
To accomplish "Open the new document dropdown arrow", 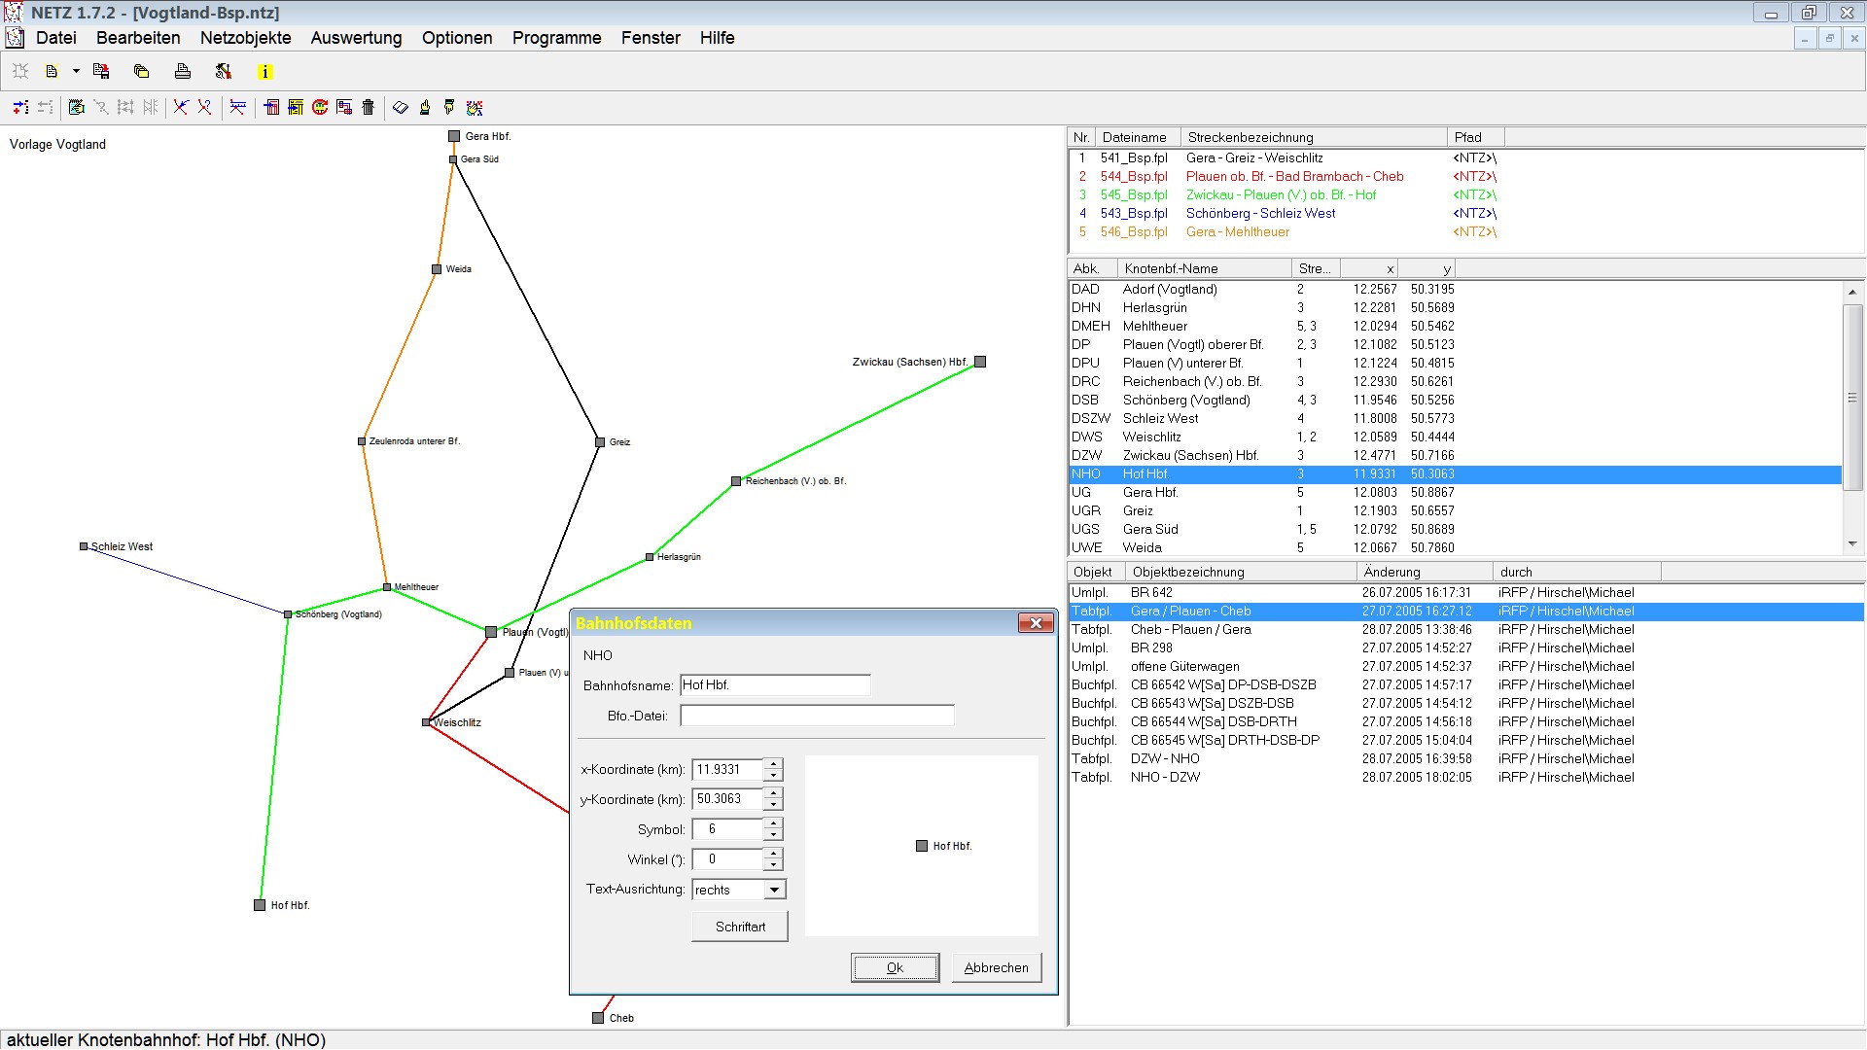I will (76, 72).
